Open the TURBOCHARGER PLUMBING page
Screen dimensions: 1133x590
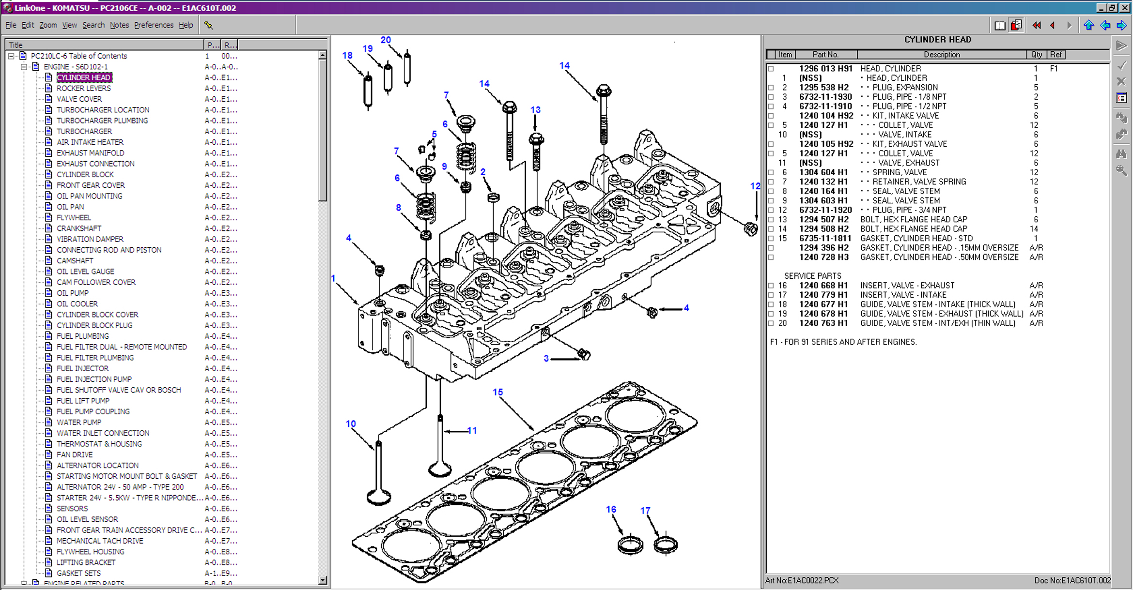click(102, 121)
